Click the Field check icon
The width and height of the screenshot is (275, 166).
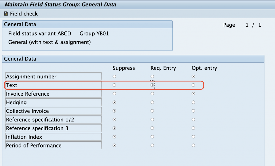6,13
